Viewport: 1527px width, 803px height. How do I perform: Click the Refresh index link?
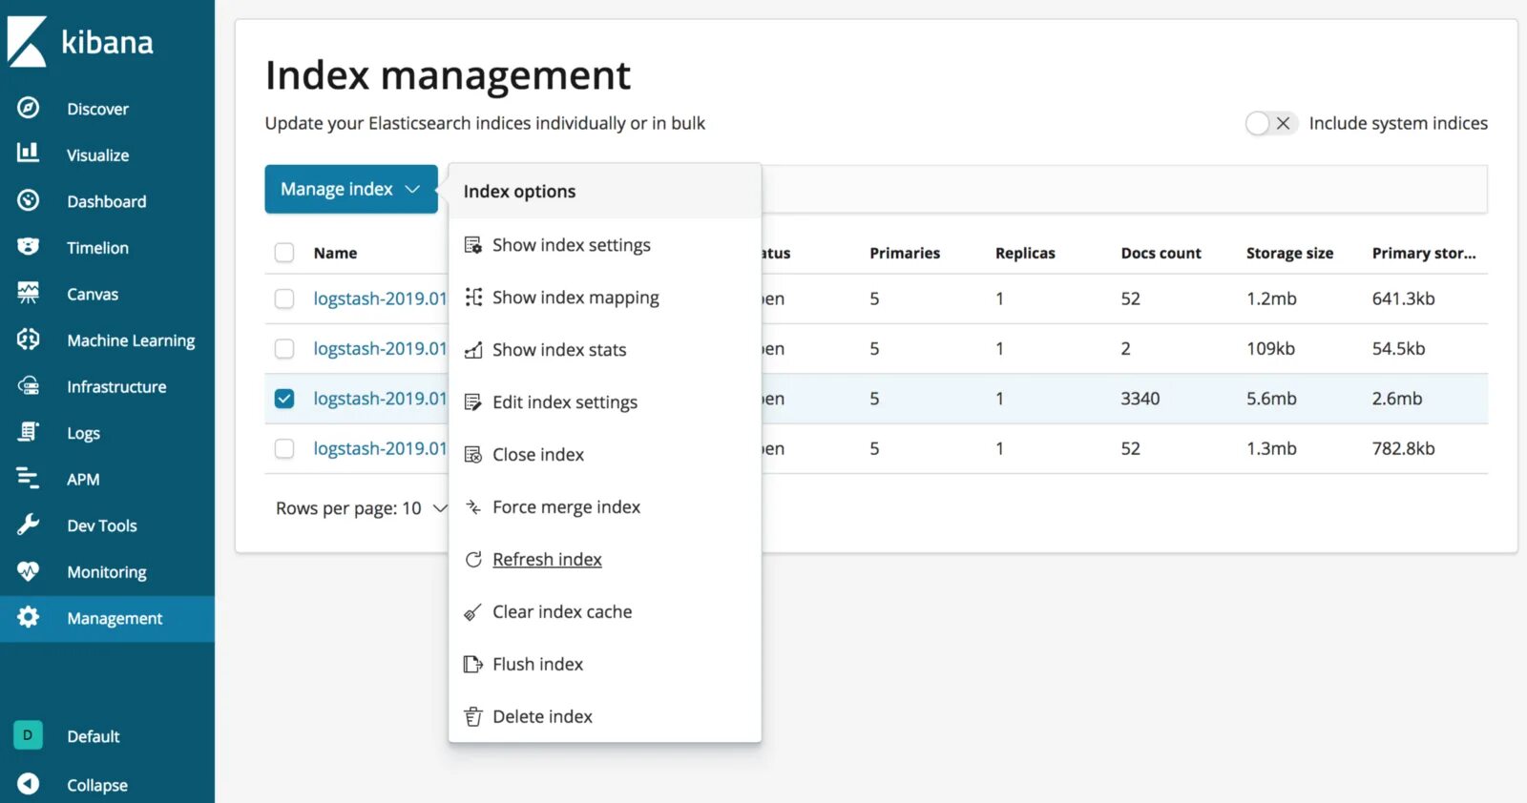pyautogui.click(x=547, y=560)
